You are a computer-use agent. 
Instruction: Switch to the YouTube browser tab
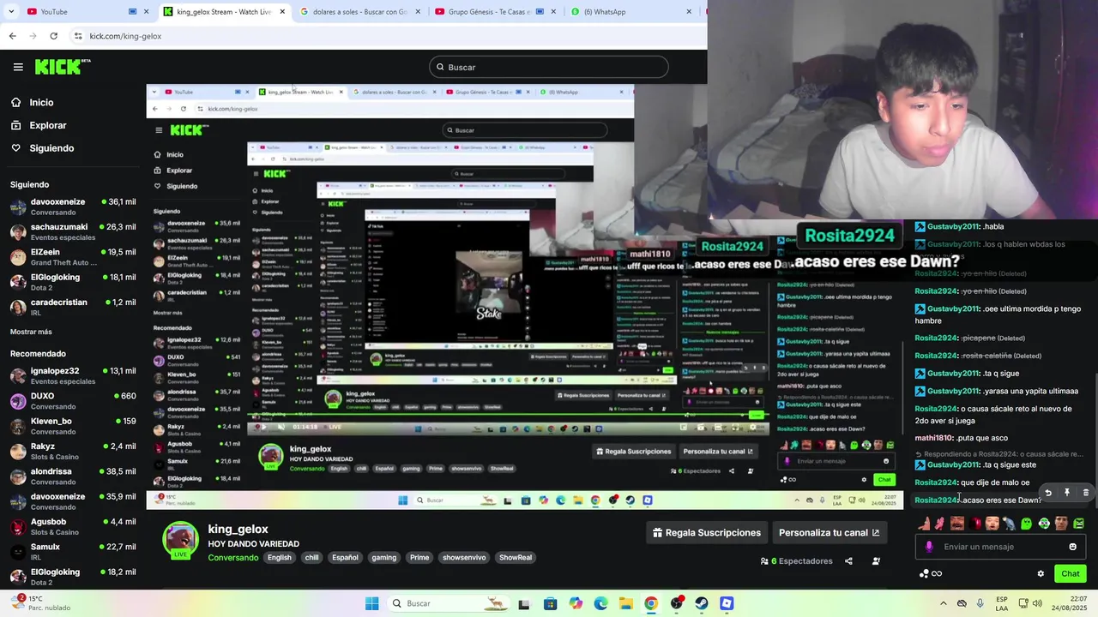pos(81,11)
